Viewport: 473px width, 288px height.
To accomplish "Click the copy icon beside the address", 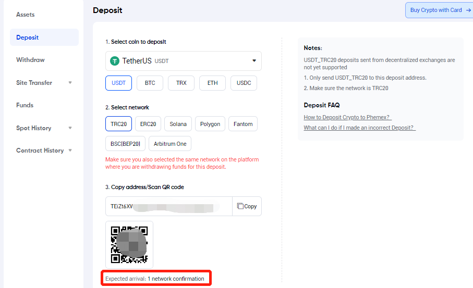I will (240, 206).
